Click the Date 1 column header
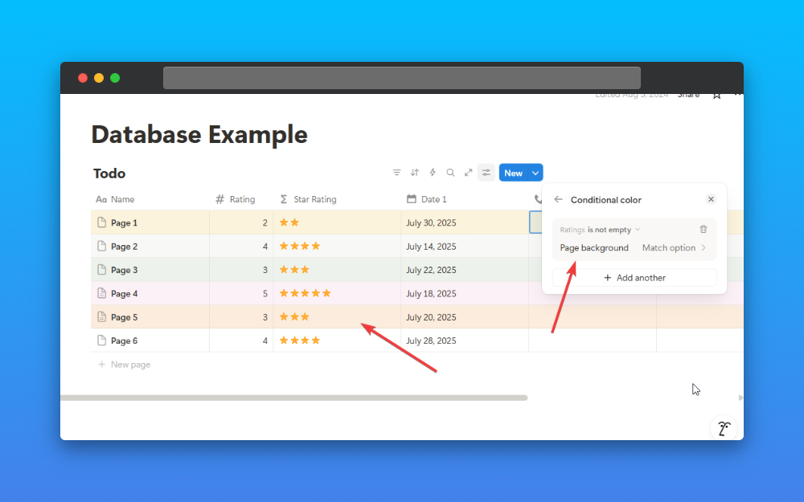Screen dimensions: 804x502 [427, 199]
